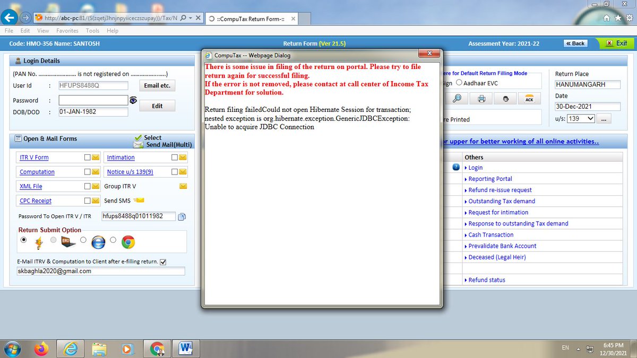
Task: Open the Edit menu in menu bar
Action: pyautogui.click(x=25, y=31)
